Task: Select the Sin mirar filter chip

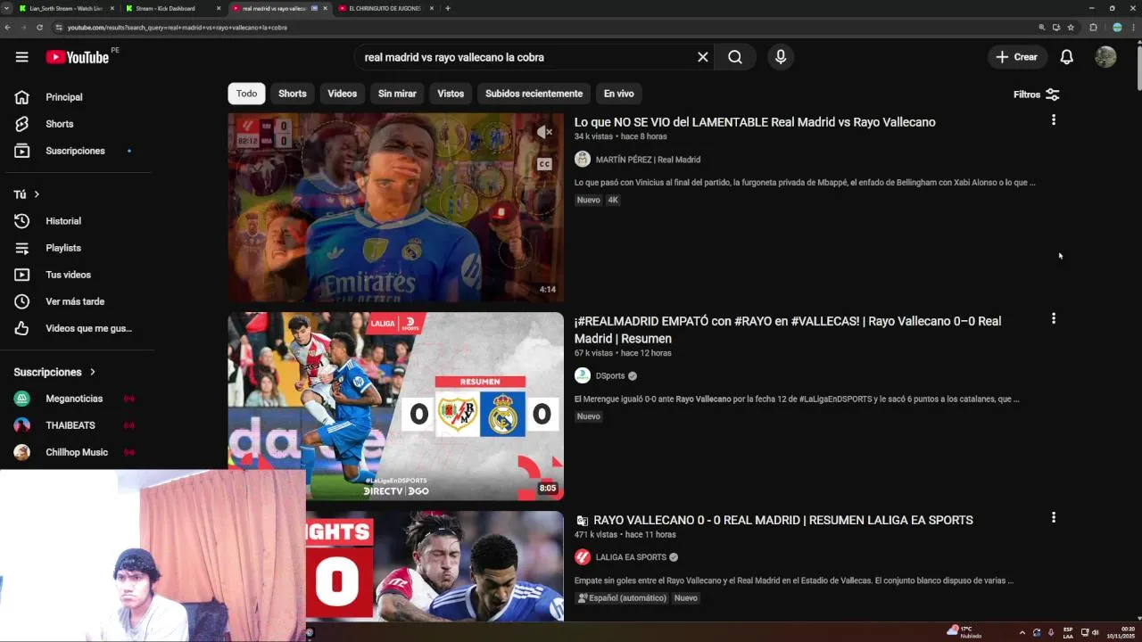Action: pos(397,94)
